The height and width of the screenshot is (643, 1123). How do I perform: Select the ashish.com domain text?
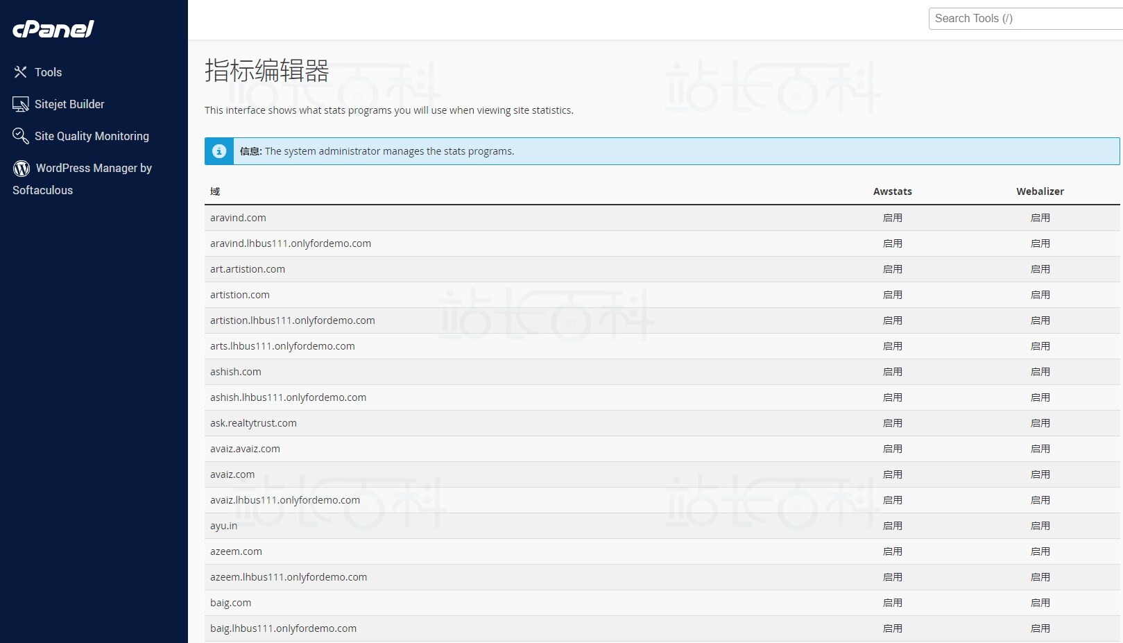click(236, 372)
